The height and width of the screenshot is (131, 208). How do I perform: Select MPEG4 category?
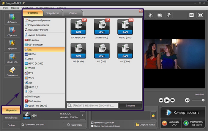coord(45,54)
